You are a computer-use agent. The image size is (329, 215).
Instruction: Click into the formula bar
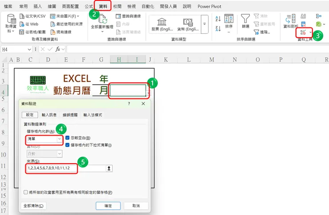point(197,49)
